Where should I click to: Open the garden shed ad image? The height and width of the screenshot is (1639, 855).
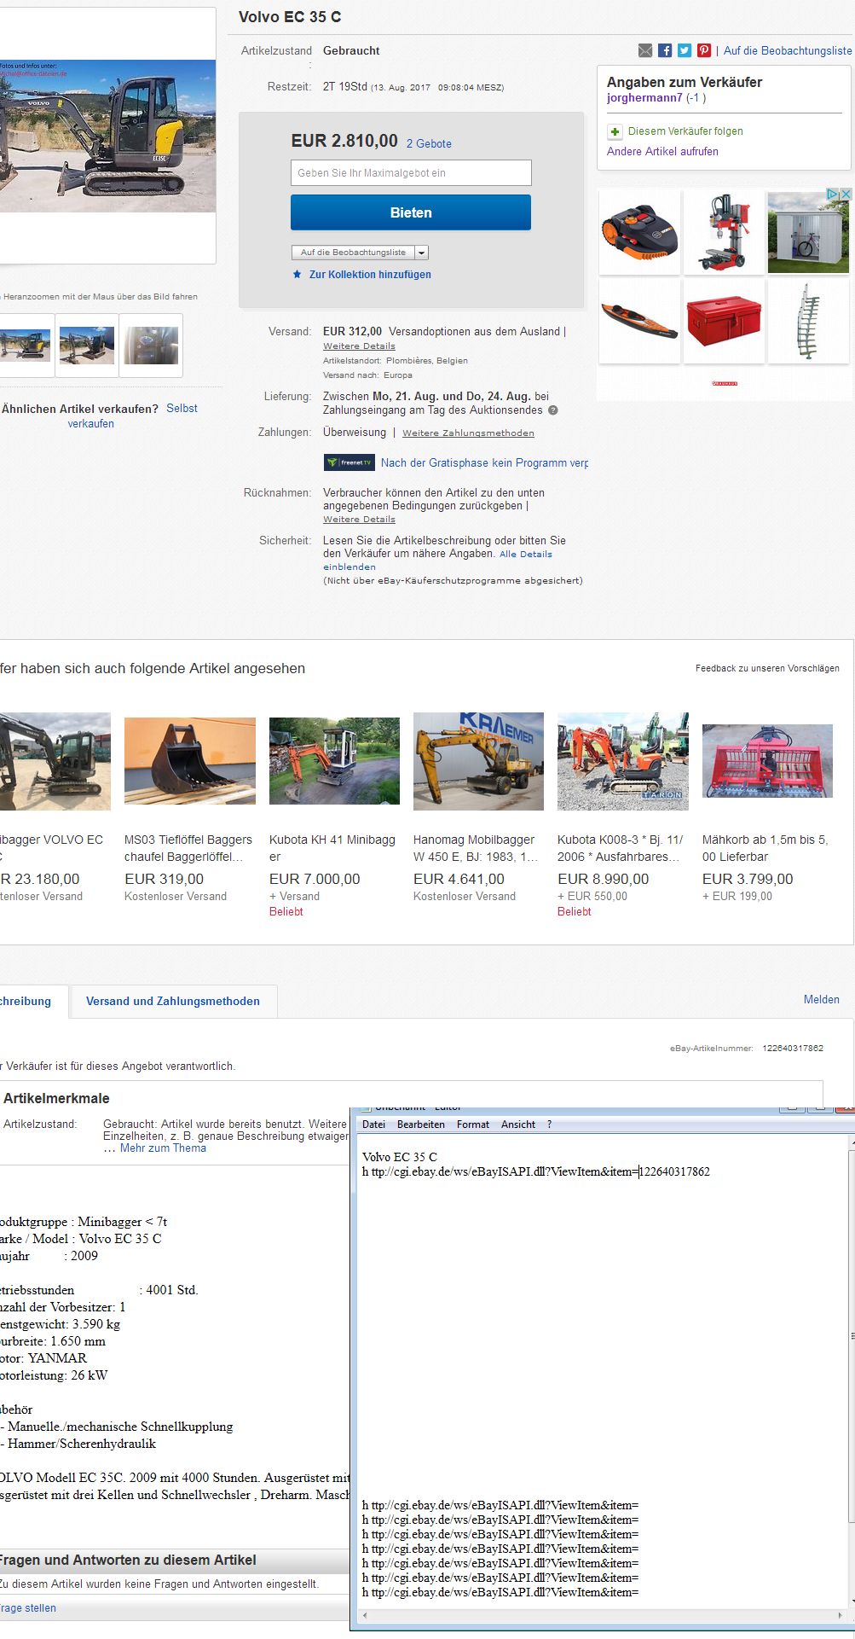(808, 232)
